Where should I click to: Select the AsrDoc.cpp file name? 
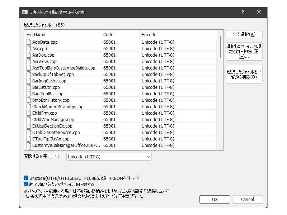click(x=43, y=55)
